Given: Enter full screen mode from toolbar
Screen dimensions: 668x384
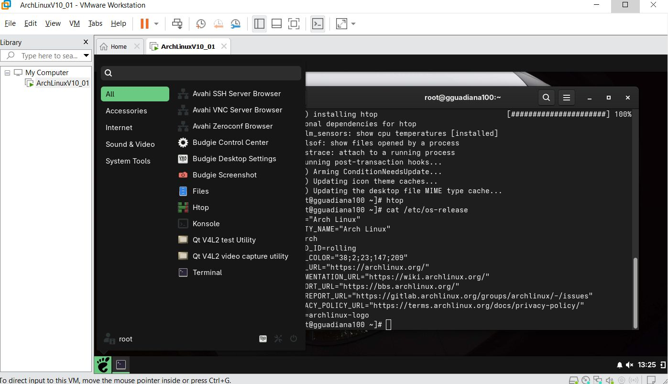Looking at the screenshot, I should (294, 24).
